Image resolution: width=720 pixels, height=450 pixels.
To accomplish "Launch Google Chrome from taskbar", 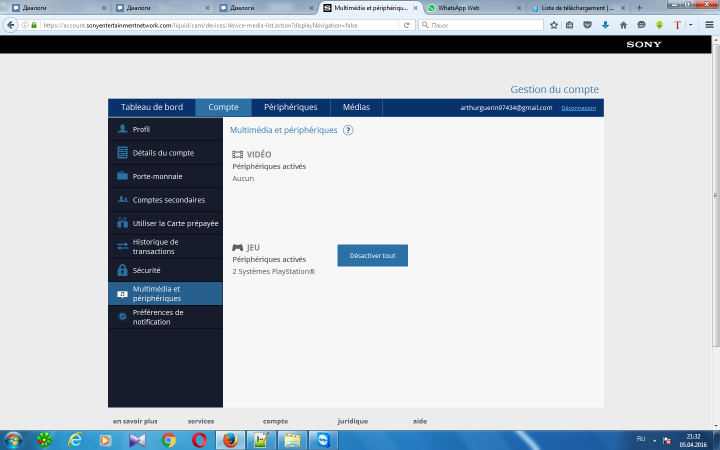I will (168, 440).
